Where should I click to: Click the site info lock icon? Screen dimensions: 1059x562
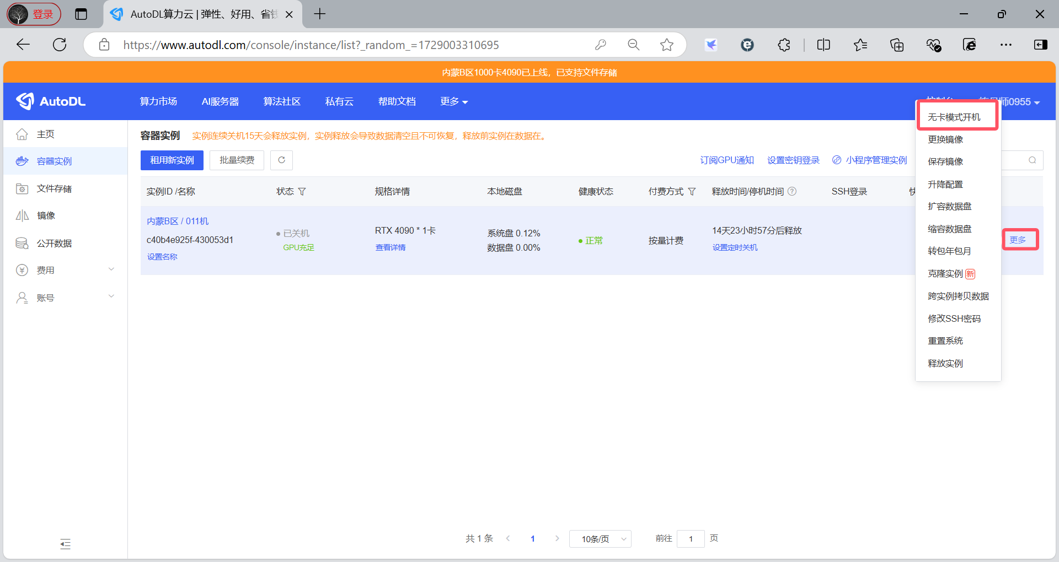104,45
